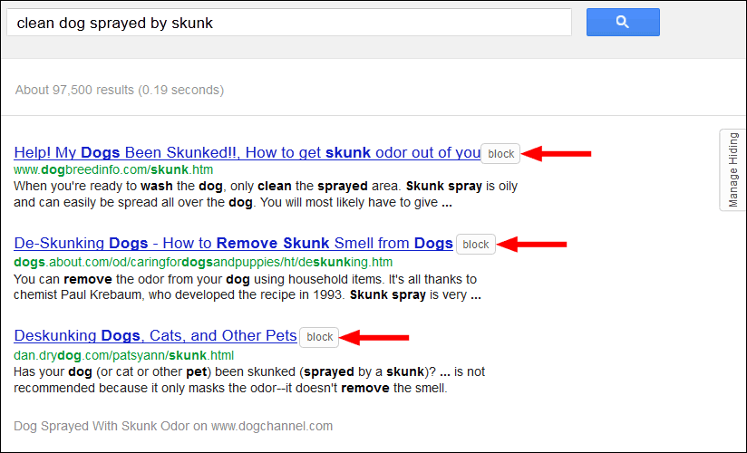747x453 pixels.
Task: Block the dogbreedinfo.com result
Action: coord(500,154)
